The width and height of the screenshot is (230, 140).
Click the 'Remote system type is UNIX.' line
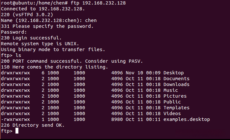pyautogui.click(x=39, y=44)
